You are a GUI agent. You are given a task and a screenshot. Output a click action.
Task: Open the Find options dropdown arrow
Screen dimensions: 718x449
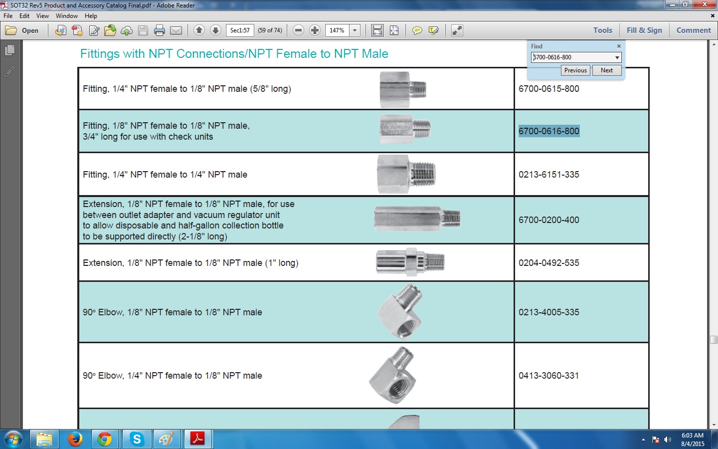point(617,57)
